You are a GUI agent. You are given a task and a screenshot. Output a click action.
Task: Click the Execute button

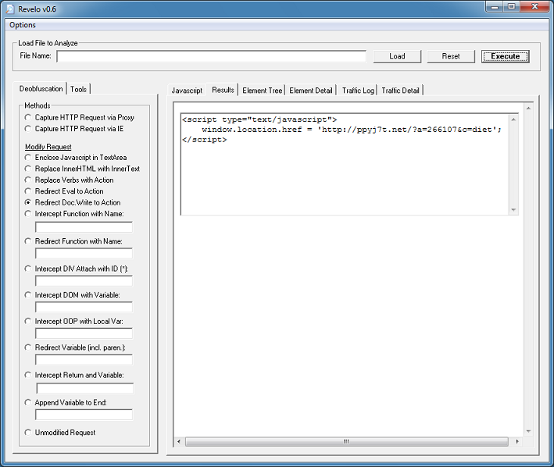pyautogui.click(x=505, y=56)
